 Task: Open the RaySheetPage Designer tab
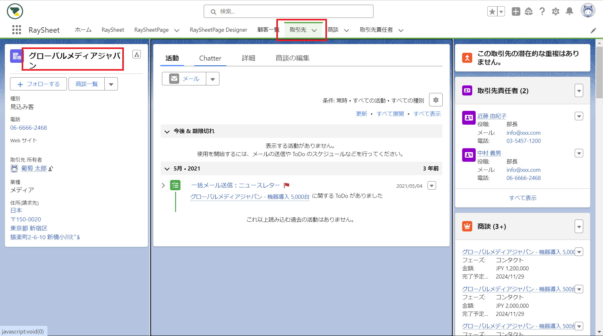[219, 30]
